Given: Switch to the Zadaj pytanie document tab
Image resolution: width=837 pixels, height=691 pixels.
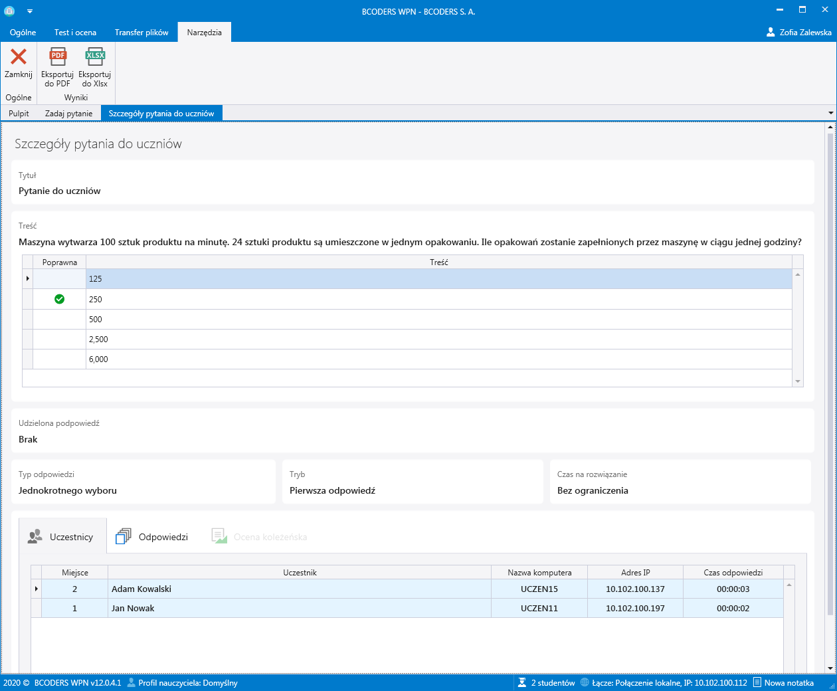Looking at the screenshot, I should click(69, 114).
